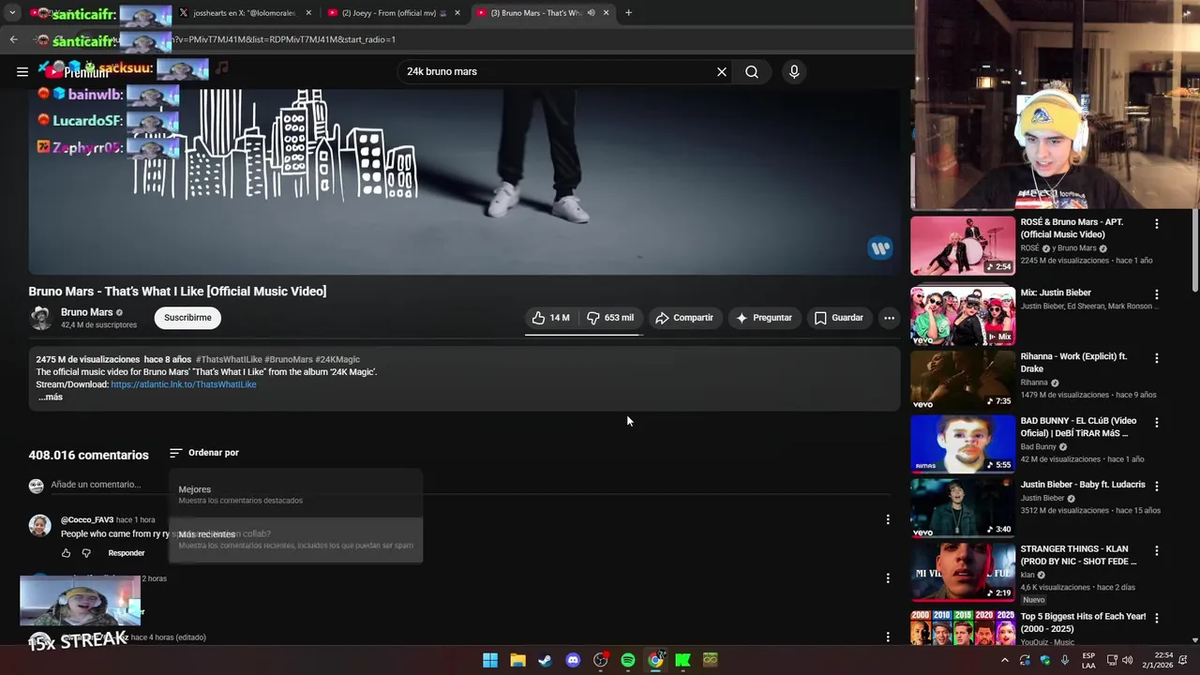Screen dimensions: 1200x675
Task: Click the magnifying glass search button
Action: tap(752, 71)
